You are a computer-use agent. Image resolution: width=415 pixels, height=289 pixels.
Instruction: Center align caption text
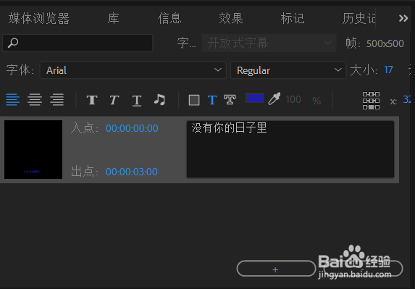tap(35, 99)
